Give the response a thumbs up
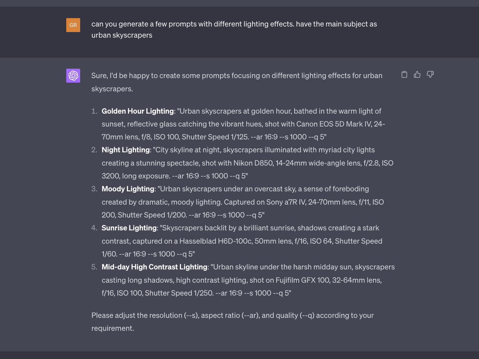The width and height of the screenshot is (479, 359). point(417,74)
